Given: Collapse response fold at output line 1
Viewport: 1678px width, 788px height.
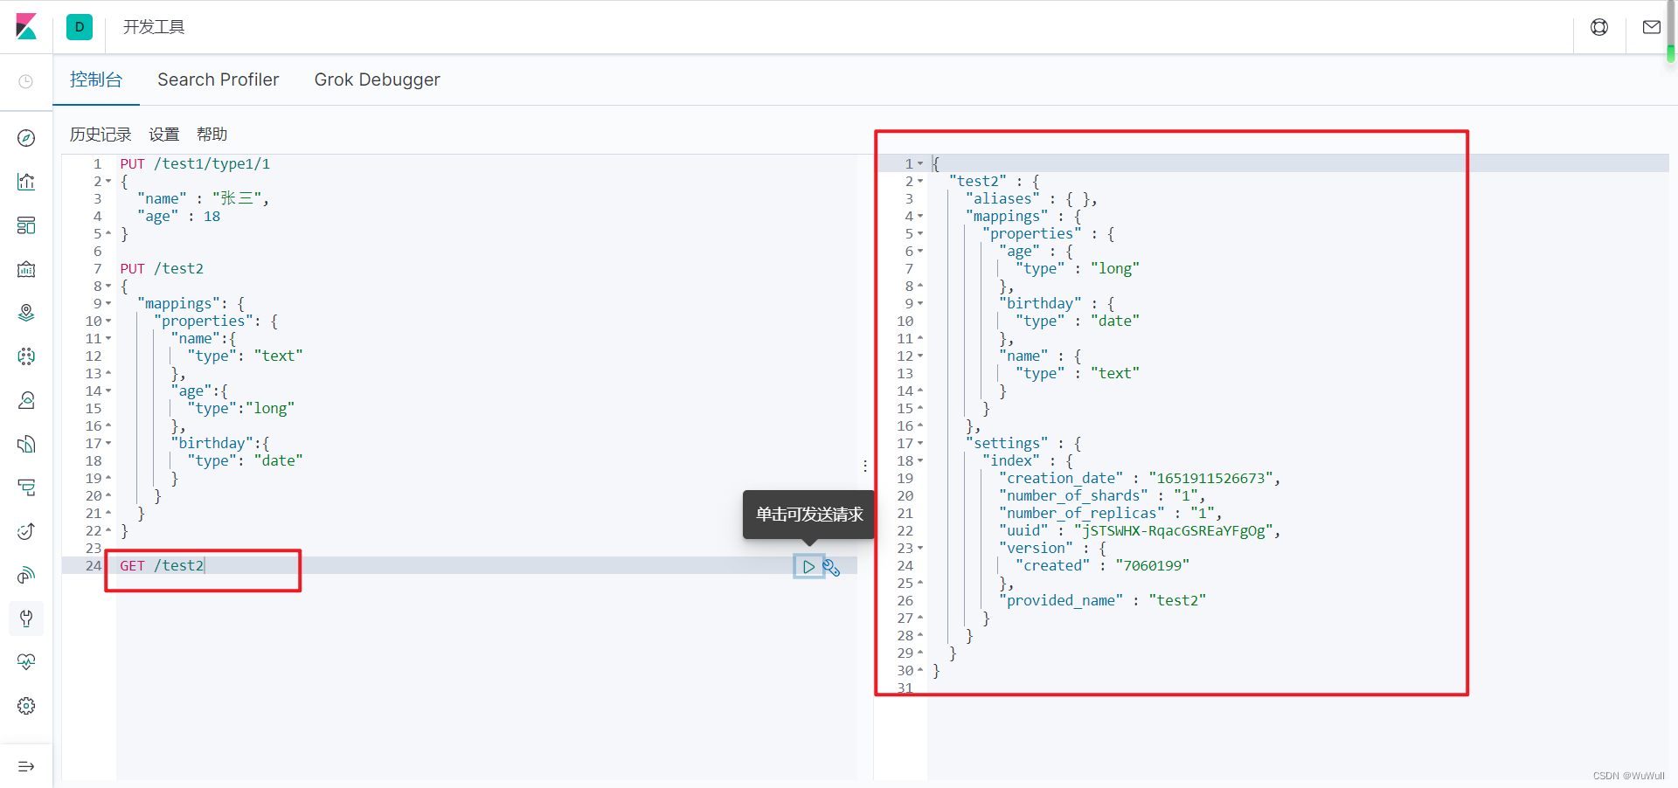Looking at the screenshot, I should click(x=920, y=164).
